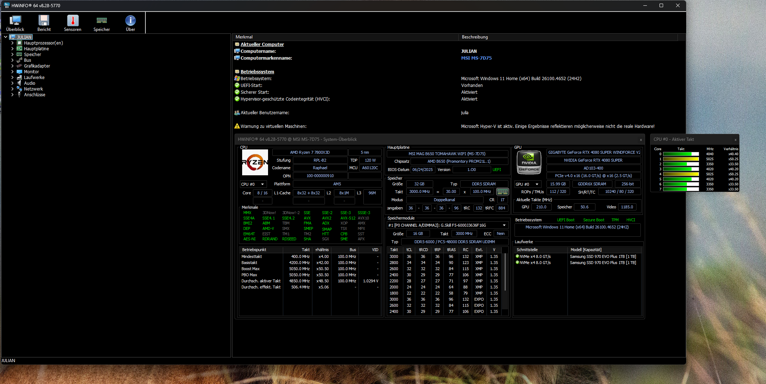Click the Bus icon in the tree
The width and height of the screenshot is (766, 384).
point(19,60)
